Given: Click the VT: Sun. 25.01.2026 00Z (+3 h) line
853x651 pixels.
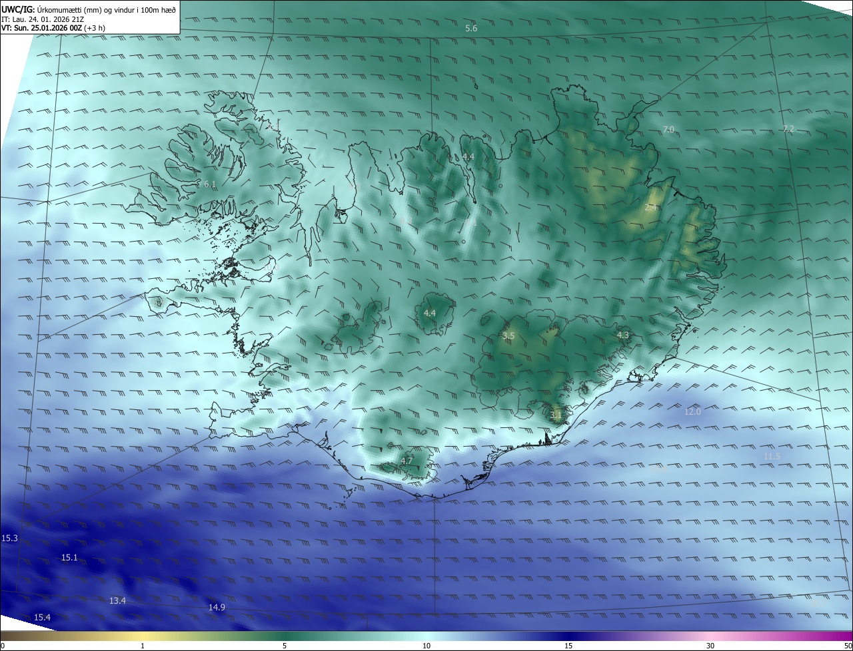Looking at the screenshot, I should [53, 28].
